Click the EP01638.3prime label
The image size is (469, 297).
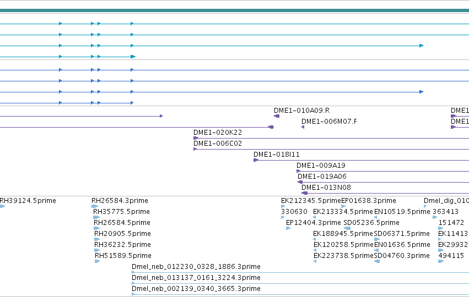369,201
